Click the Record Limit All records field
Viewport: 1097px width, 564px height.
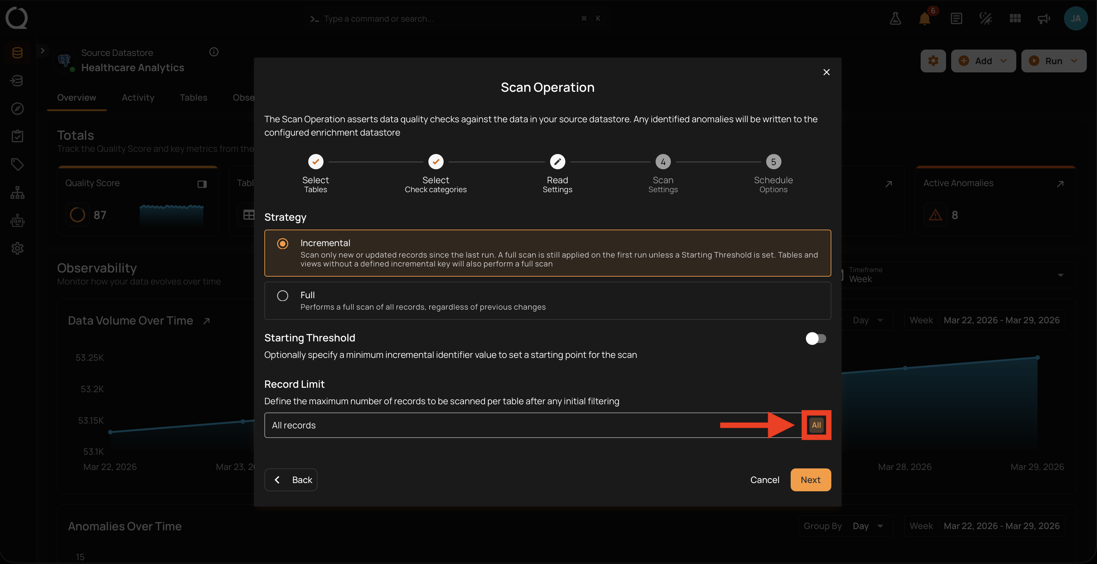(547, 425)
